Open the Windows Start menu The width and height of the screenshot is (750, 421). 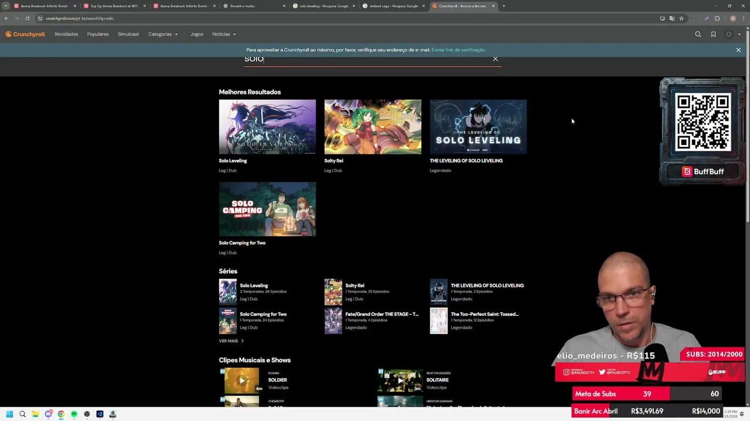click(x=9, y=414)
